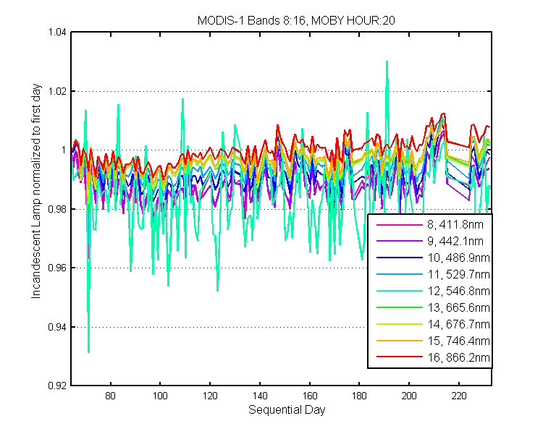The width and height of the screenshot is (543, 434).
Task: Click the orange line swatch for band 15
Action: pyautogui.click(x=400, y=341)
